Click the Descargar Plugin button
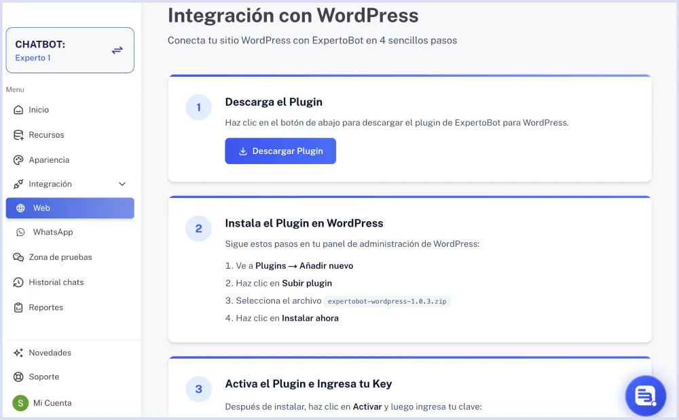Viewport: 679px width, 420px height. click(x=280, y=151)
